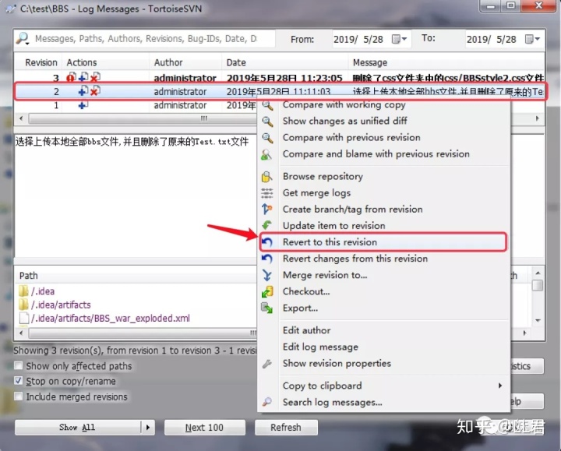Open the To date picker dropdown
561x451 pixels.
pyautogui.click(x=533, y=39)
